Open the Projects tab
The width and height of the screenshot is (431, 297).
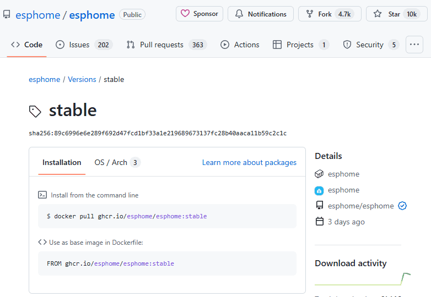[300, 45]
